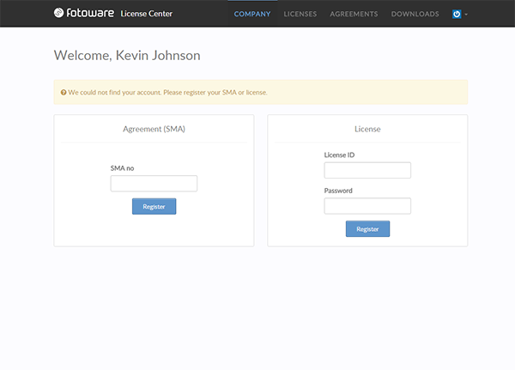Click the 'Welcome, Kevin Johnson' heading
Viewport: 515px width, 370px height.
[x=127, y=55]
